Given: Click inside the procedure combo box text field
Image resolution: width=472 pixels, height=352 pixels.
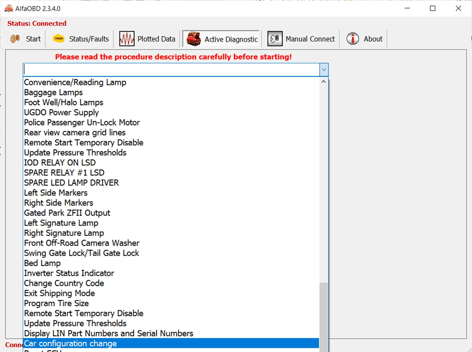Looking at the screenshot, I should tap(172, 70).
